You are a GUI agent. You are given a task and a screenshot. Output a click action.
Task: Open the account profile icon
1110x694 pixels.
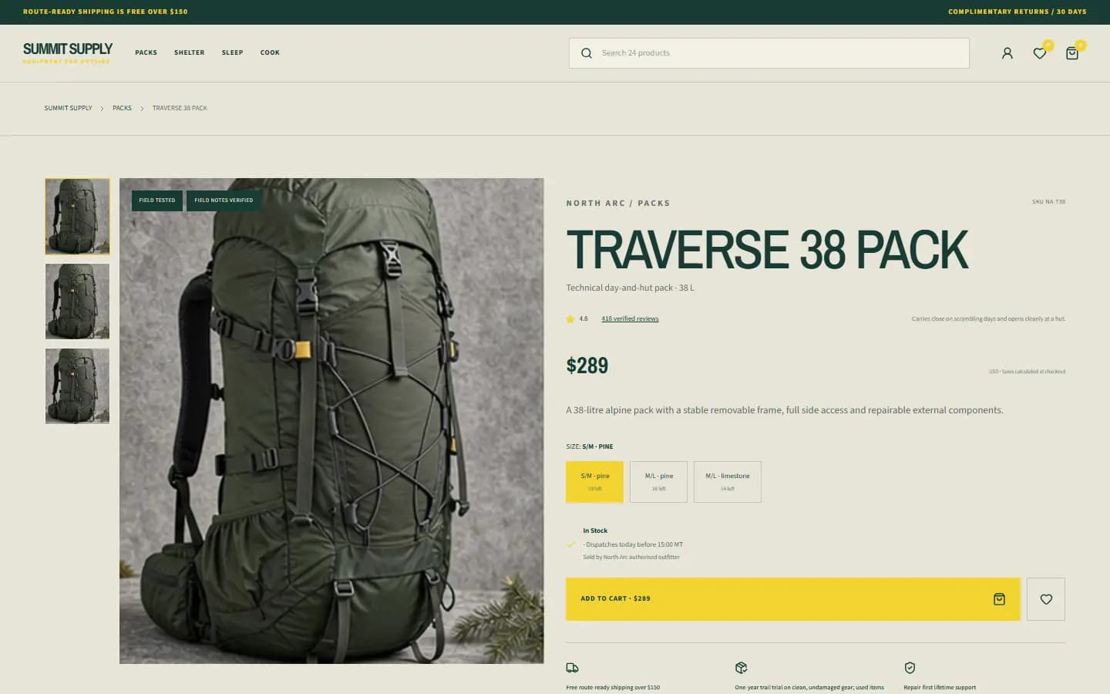[1007, 53]
